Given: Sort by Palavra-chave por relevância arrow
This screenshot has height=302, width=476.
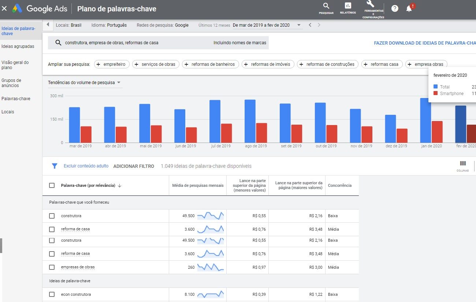Looking at the screenshot, I should [120, 186].
